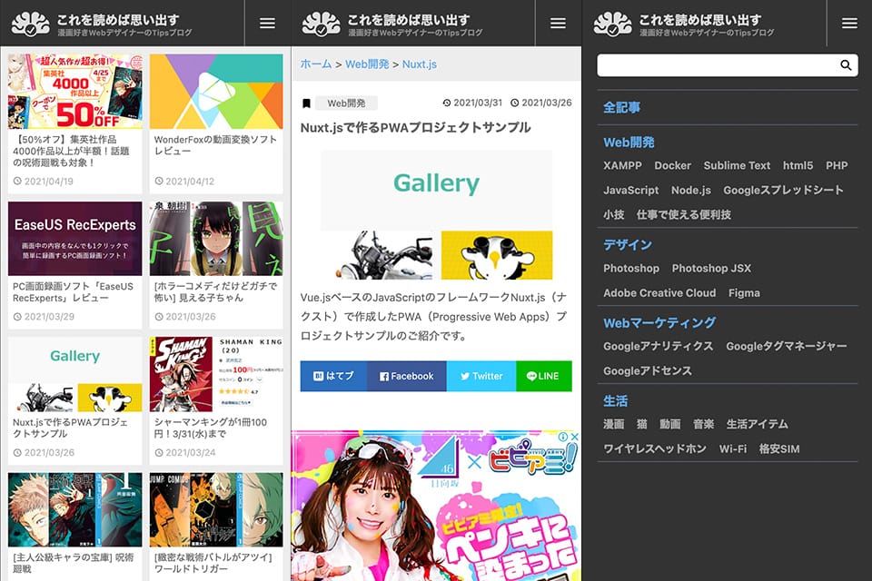Click the Web開発 category tag on article

[x=346, y=103]
